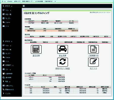Image resolution: width=114 pixels, height=100 pixels.
Task: Expand the 売却 chevron
Action: (x=10, y=82)
